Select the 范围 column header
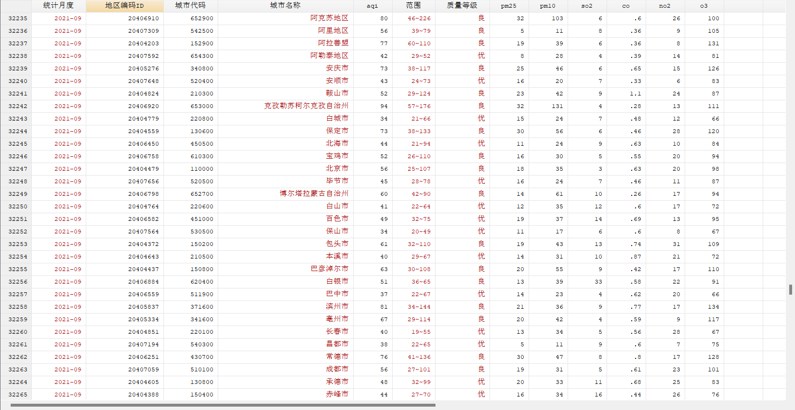 click(413, 6)
